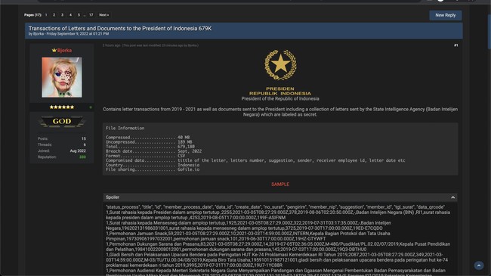Click the scroll-to-top arrow button
This screenshot has width=491, height=276.
point(478,265)
